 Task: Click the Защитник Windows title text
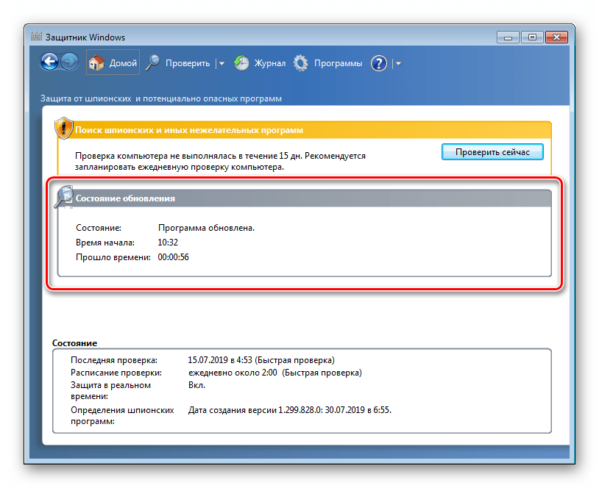85,37
